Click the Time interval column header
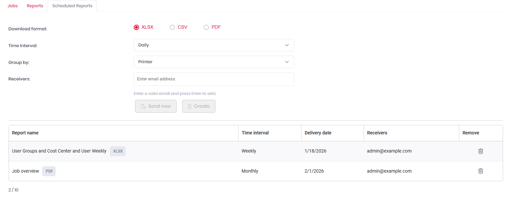 (255, 133)
